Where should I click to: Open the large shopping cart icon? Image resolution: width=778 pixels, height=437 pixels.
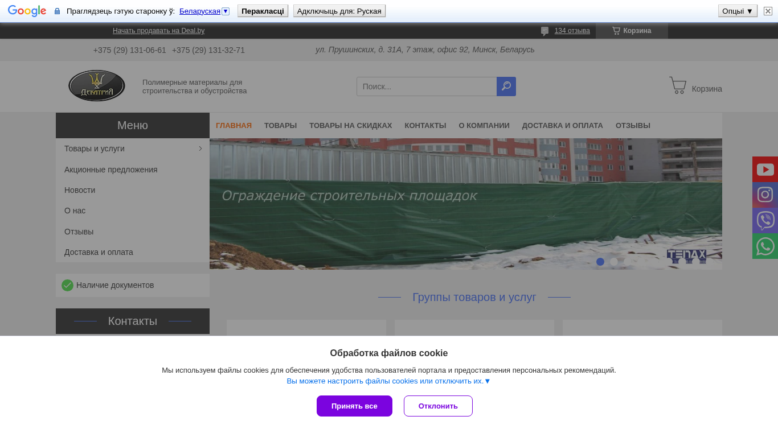click(x=678, y=85)
